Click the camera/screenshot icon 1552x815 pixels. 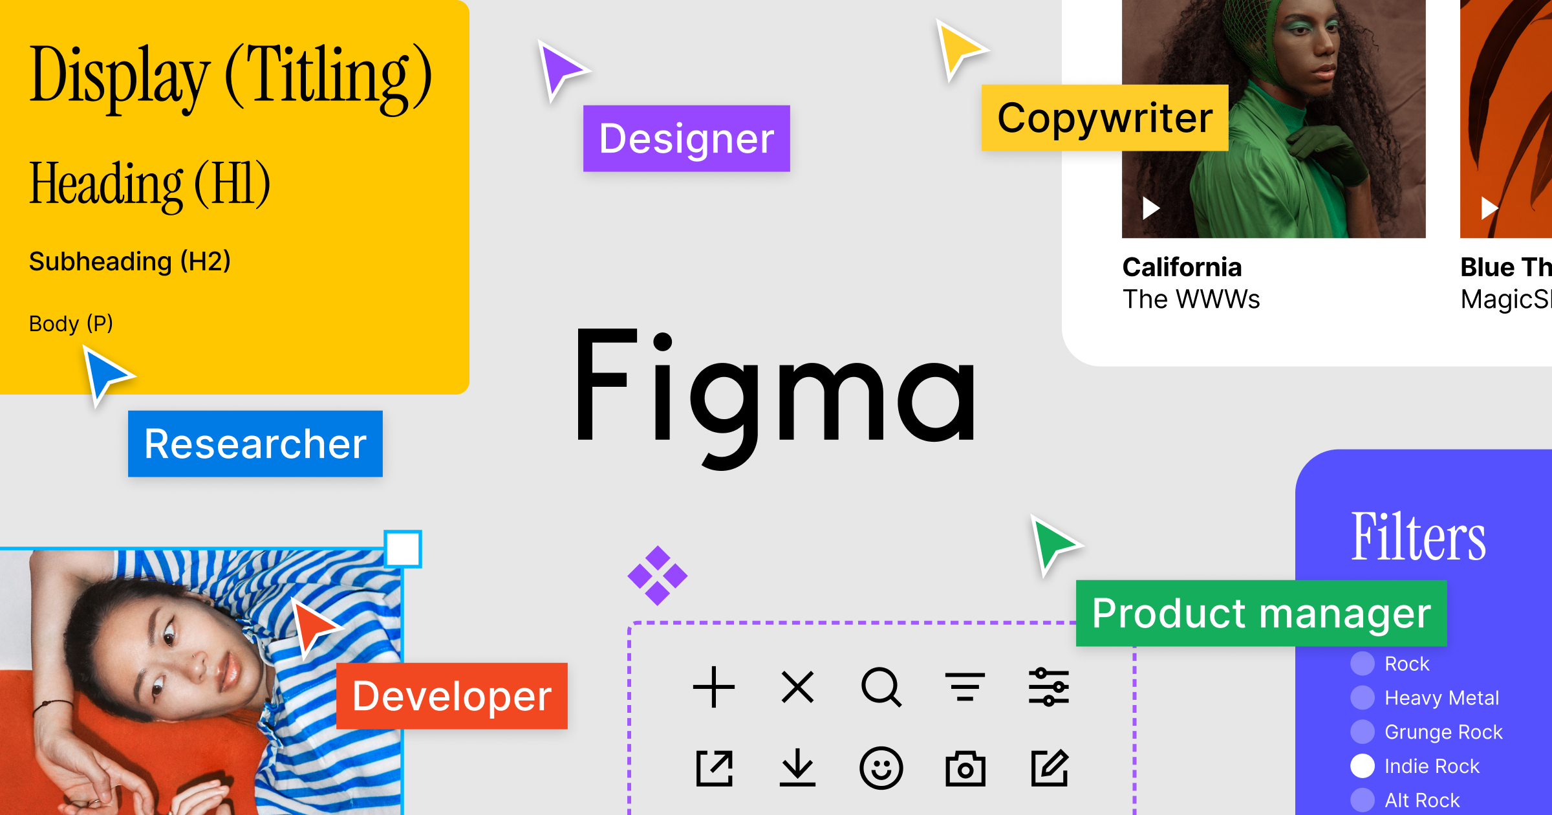(963, 769)
